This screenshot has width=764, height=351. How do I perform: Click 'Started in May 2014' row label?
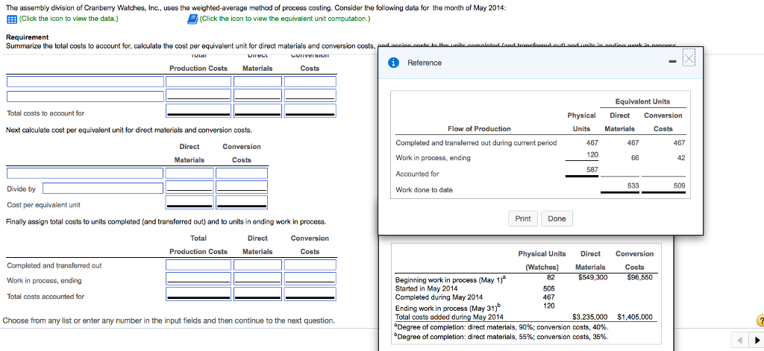coord(426,288)
